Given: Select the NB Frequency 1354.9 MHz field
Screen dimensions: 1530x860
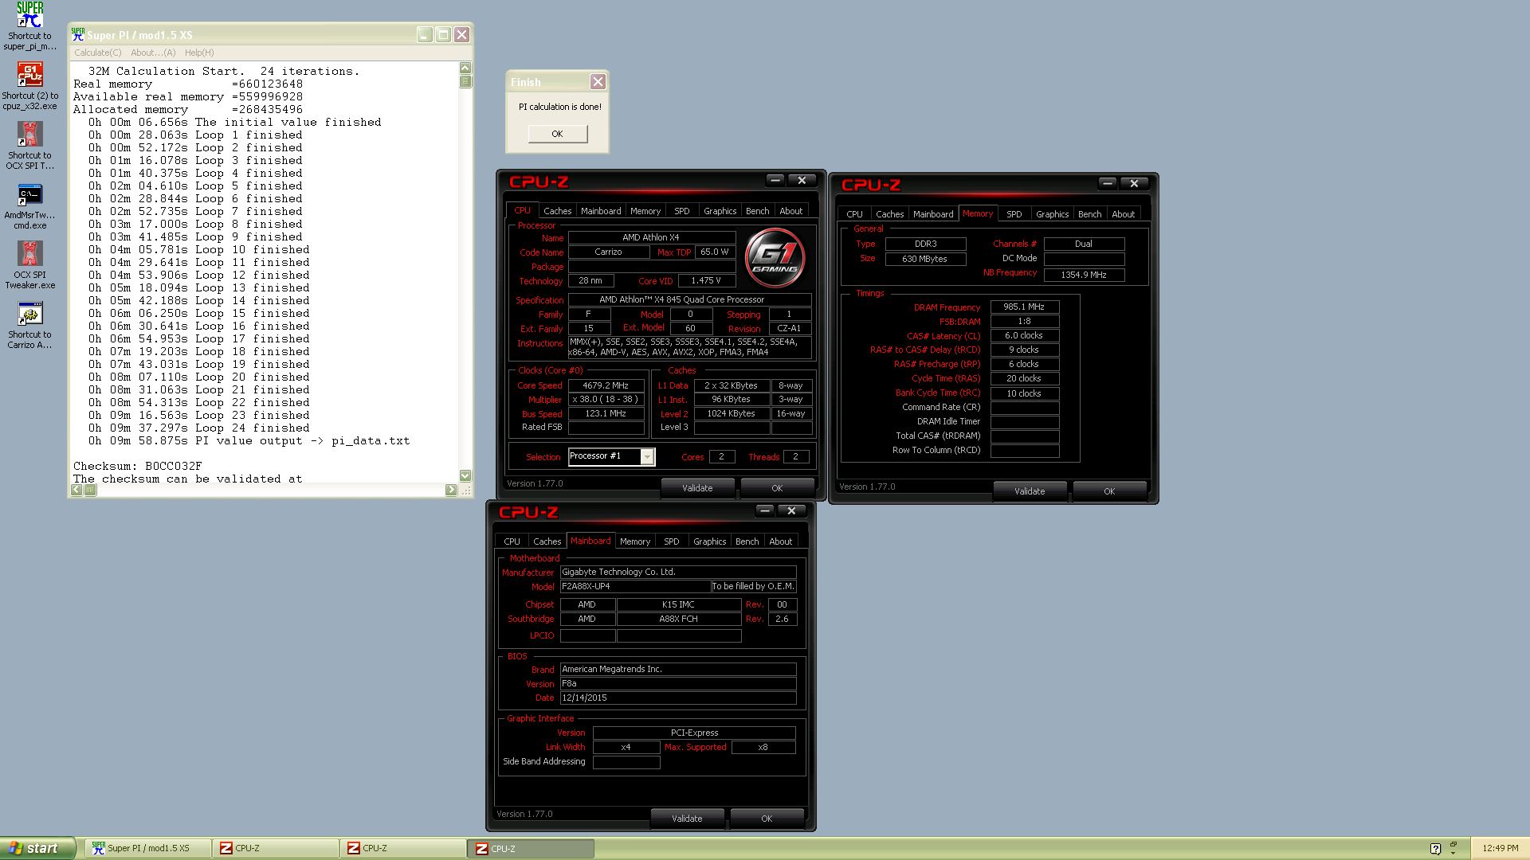Looking at the screenshot, I should pos(1084,275).
